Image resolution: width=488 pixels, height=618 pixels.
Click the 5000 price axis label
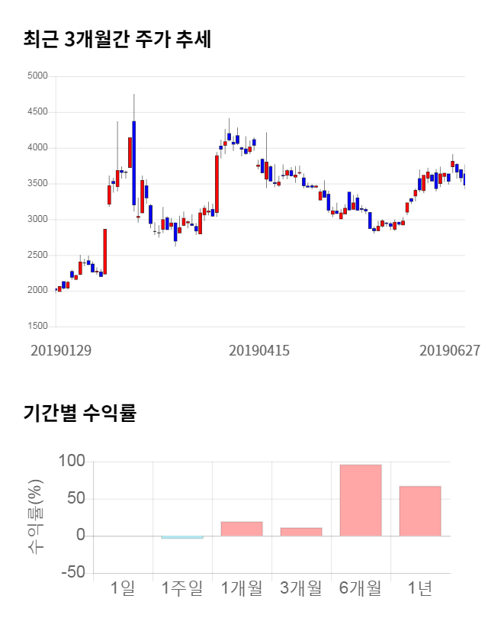[37, 76]
